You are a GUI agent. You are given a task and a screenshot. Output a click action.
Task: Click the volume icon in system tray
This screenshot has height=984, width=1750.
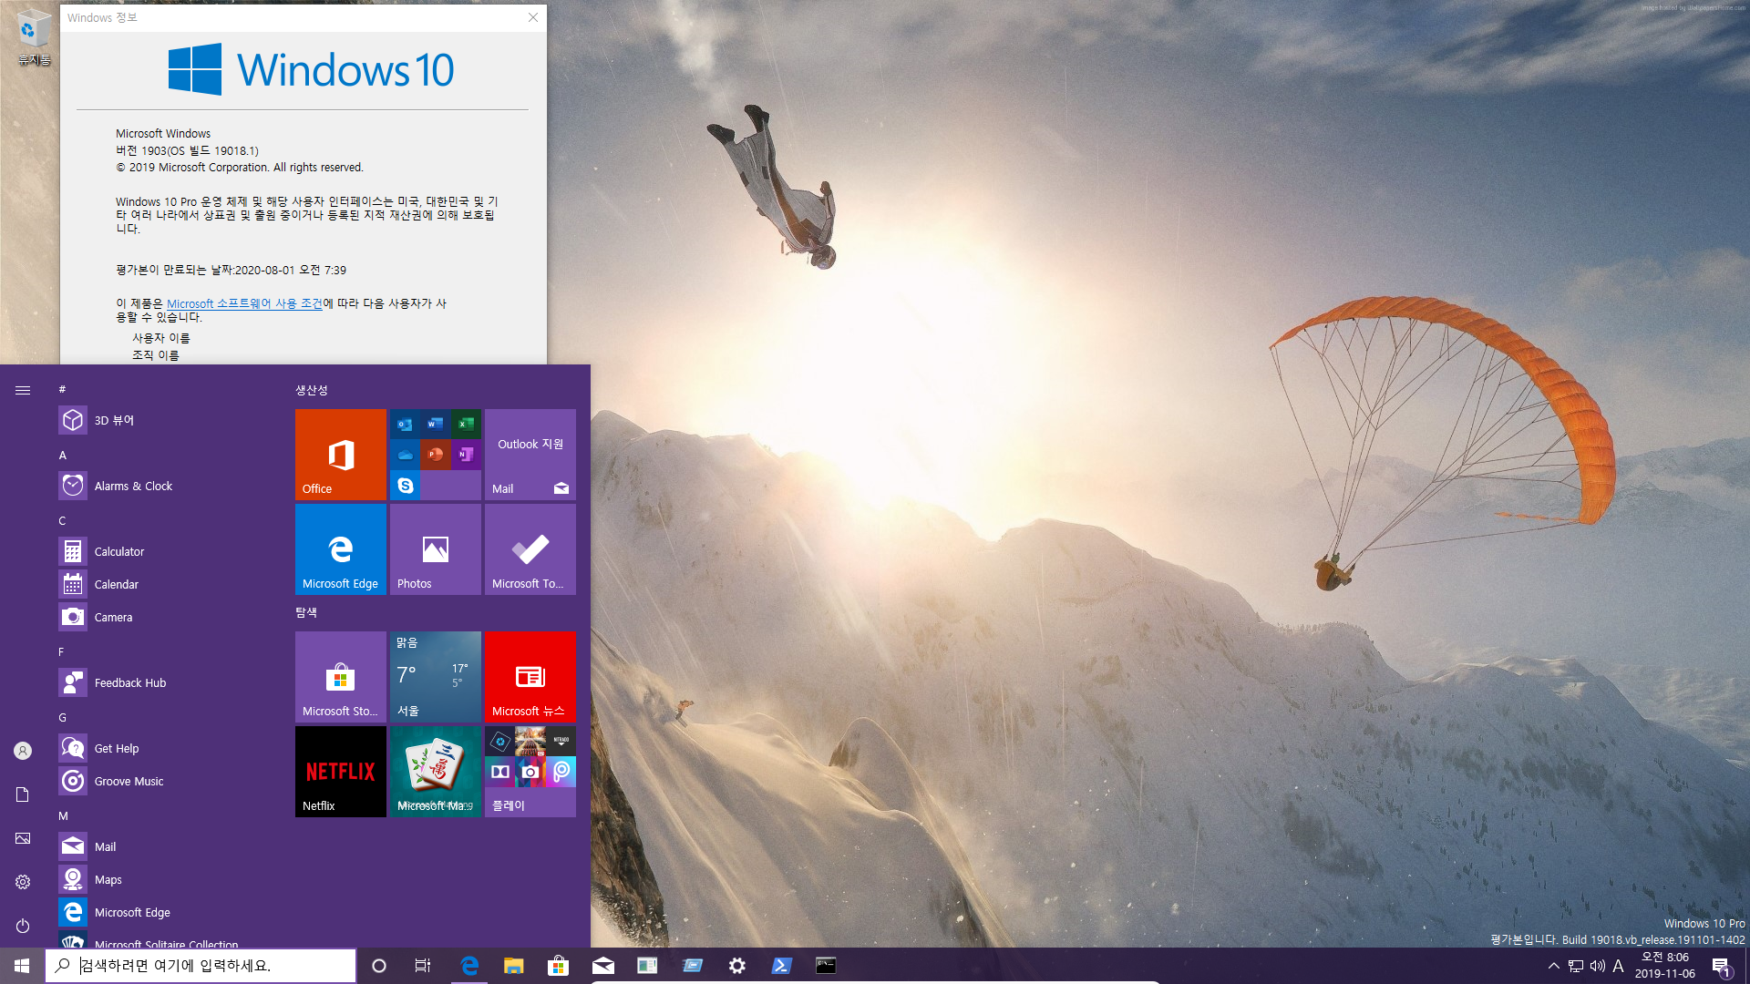click(x=1598, y=966)
